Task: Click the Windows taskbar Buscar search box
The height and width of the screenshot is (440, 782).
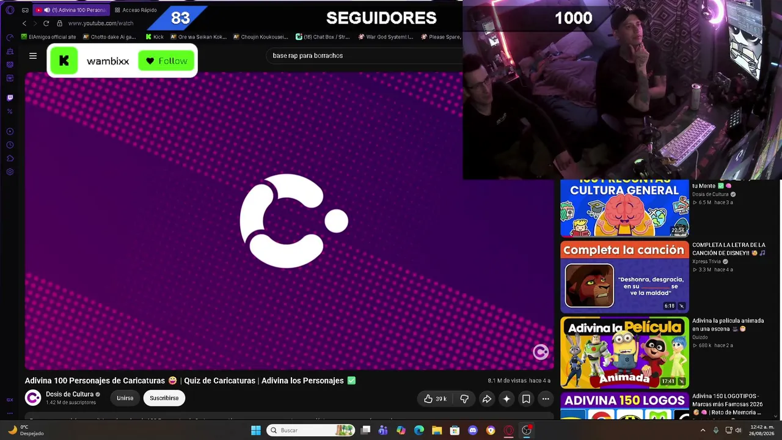Action: (x=312, y=430)
